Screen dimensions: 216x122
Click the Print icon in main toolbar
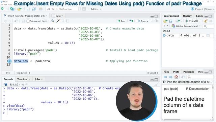point(40,9)
